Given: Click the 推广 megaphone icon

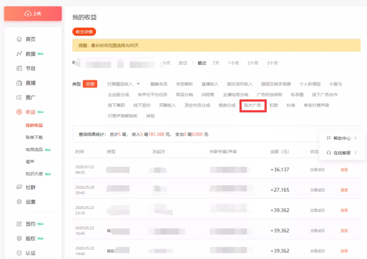Looking at the screenshot, I should (19, 97).
